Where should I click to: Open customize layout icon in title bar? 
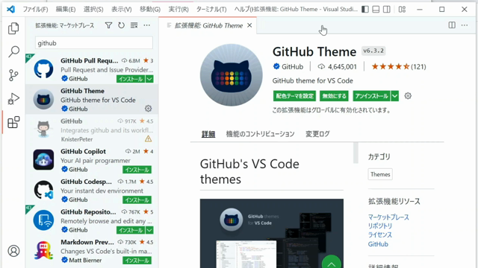[x=402, y=10]
